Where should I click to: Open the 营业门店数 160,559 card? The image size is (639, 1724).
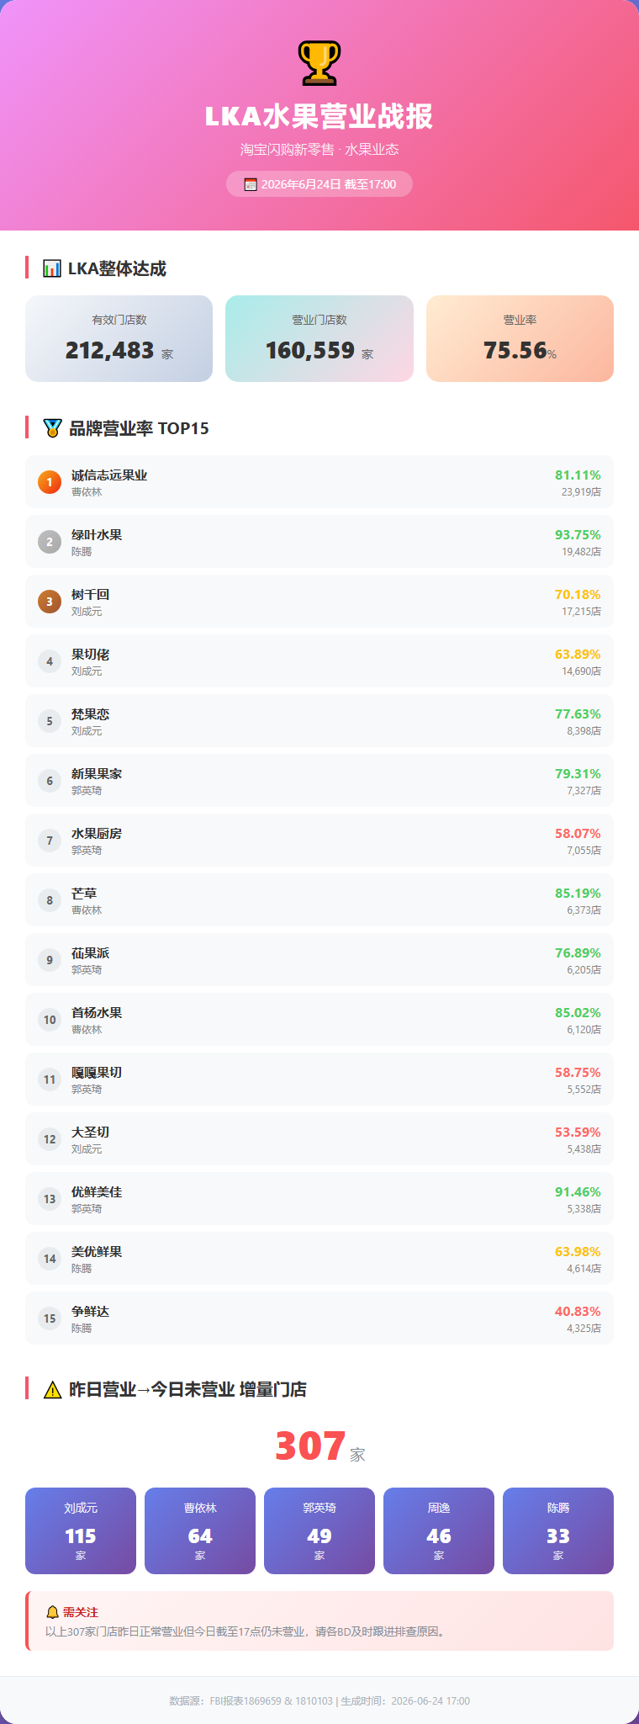[x=319, y=338]
